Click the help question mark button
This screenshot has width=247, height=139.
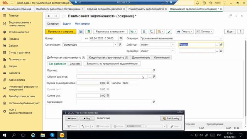[x=240, y=32]
